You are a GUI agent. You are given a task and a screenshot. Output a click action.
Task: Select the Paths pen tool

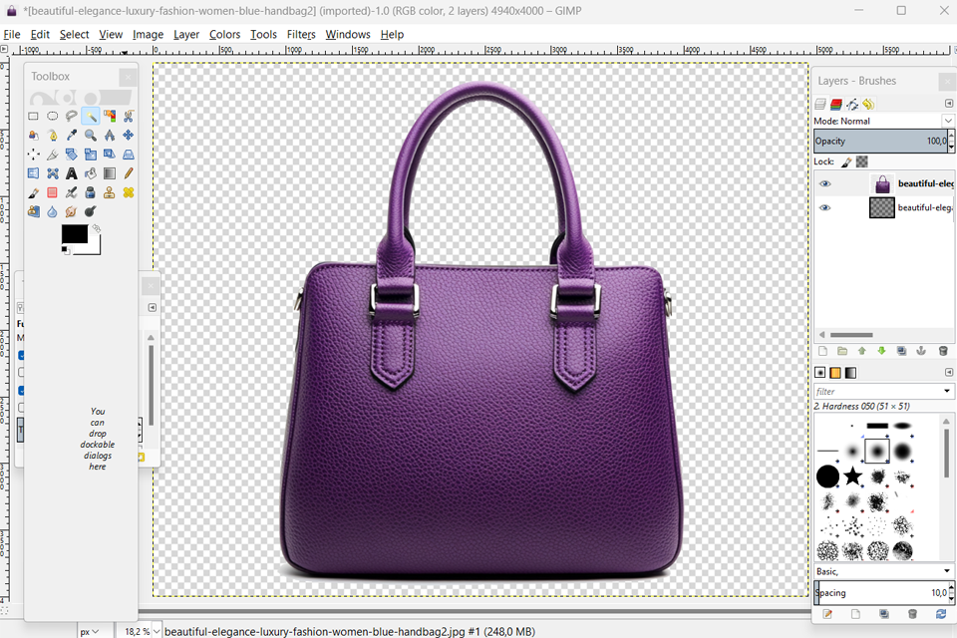(53, 135)
